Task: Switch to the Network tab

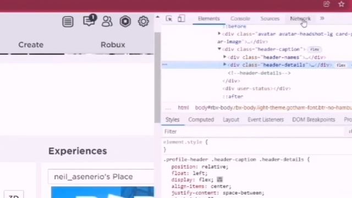Action: pos(300,19)
